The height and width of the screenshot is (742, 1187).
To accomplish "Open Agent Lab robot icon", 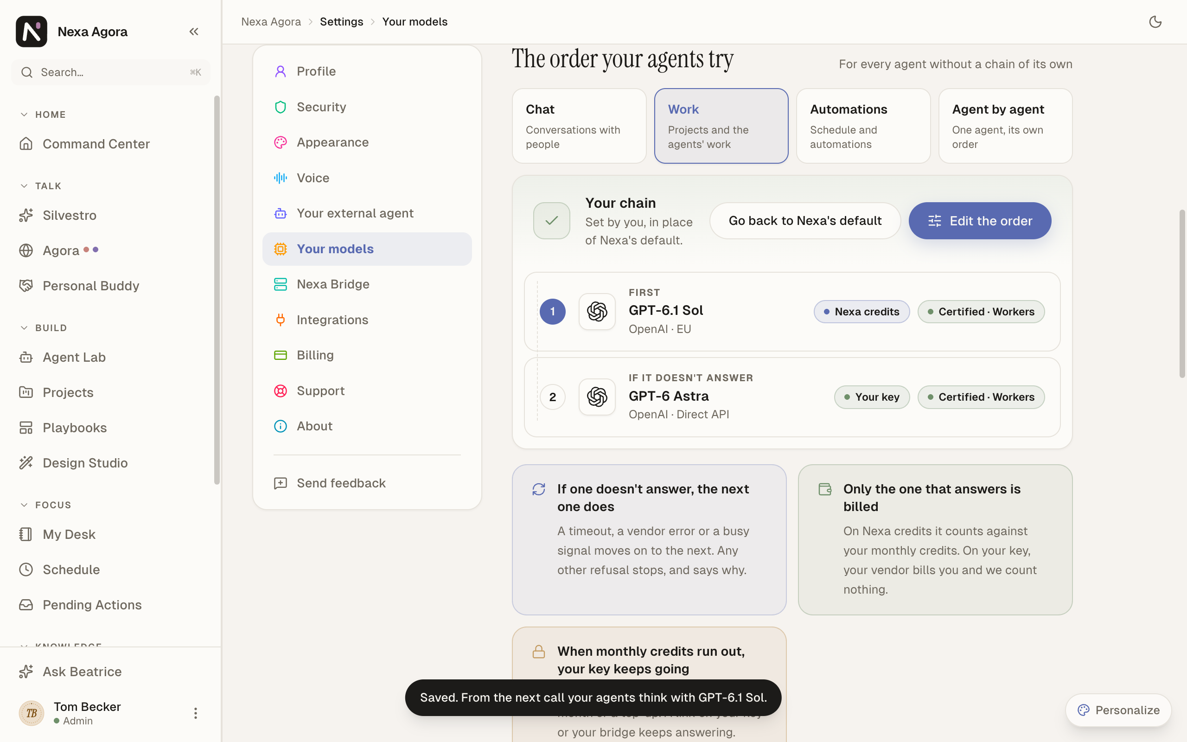I will coord(26,357).
